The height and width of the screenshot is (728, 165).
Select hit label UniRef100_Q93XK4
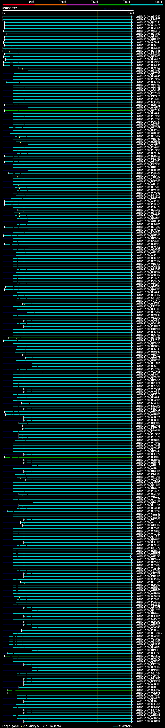pos(148,375)
